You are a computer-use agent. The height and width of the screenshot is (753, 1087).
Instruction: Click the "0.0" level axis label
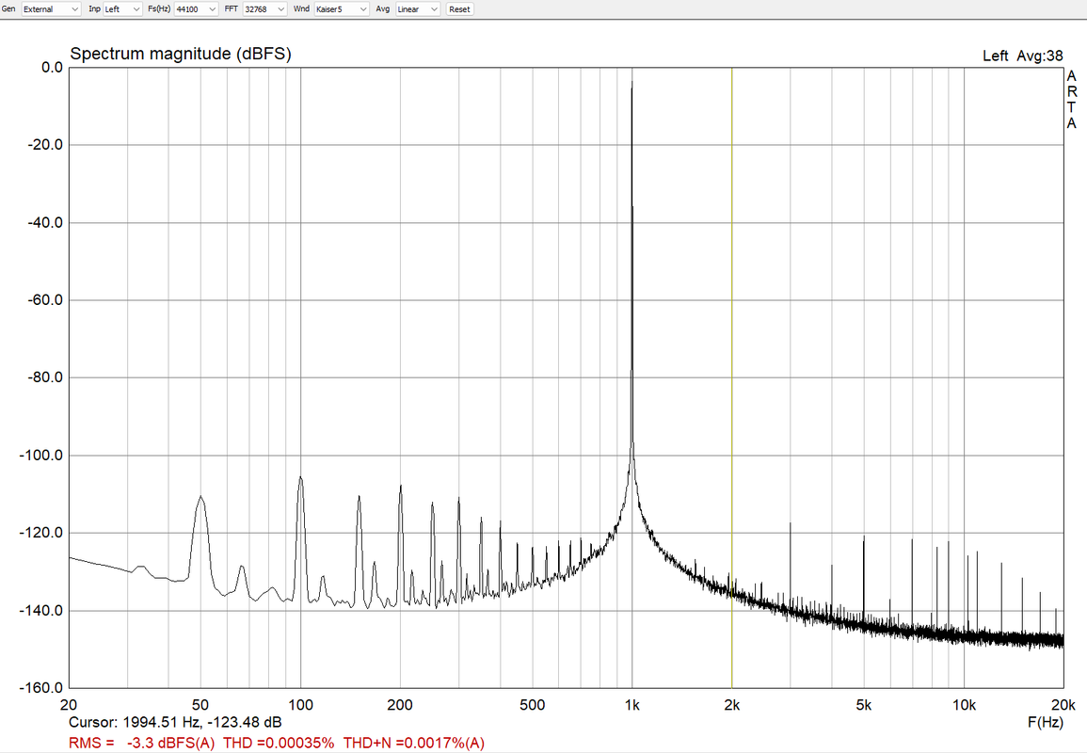pyautogui.click(x=52, y=67)
